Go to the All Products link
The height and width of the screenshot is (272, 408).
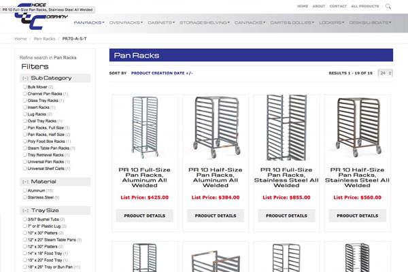click(x=364, y=5)
